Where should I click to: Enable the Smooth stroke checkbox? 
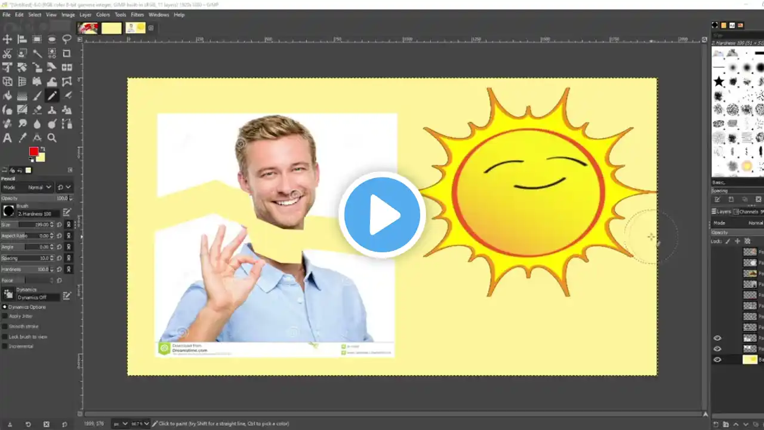click(5, 326)
